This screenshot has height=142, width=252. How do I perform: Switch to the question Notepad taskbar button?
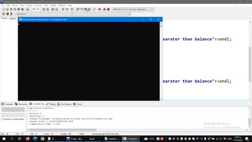(112, 138)
